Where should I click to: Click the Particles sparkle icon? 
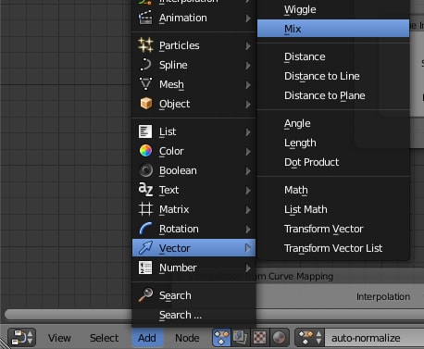[145, 45]
